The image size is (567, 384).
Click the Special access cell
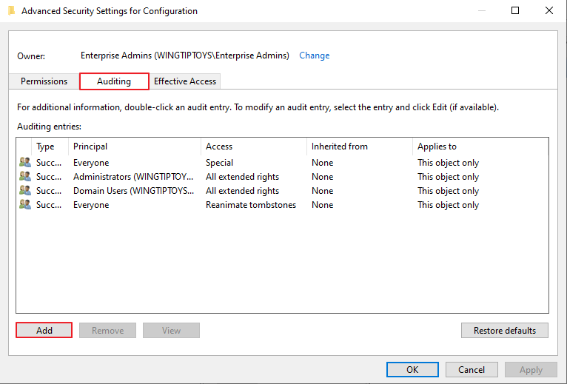click(220, 163)
